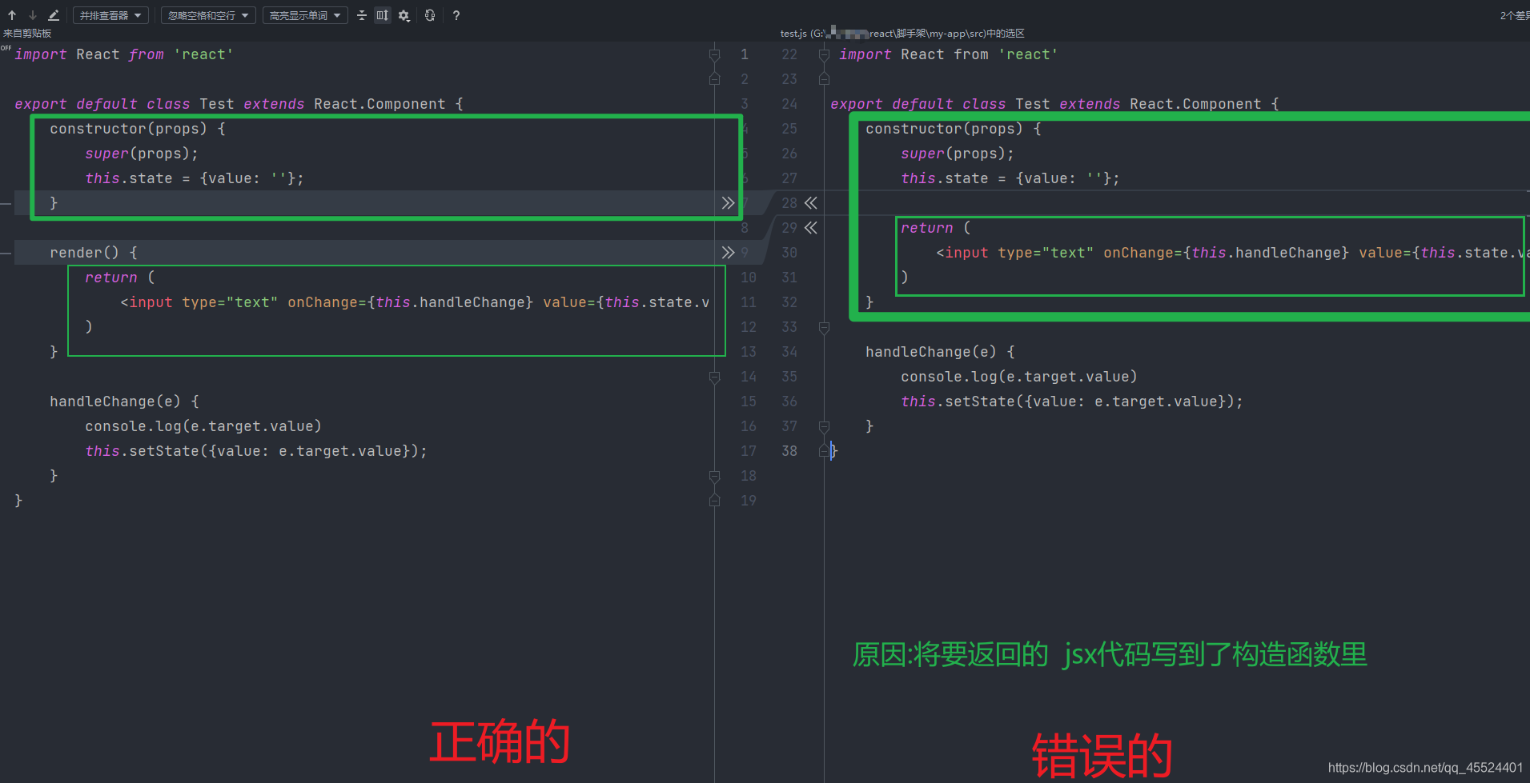The image size is (1530, 783).
Task: Open the 高亮显示单词 highlight dropdown
Action: [x=305, y=14]
